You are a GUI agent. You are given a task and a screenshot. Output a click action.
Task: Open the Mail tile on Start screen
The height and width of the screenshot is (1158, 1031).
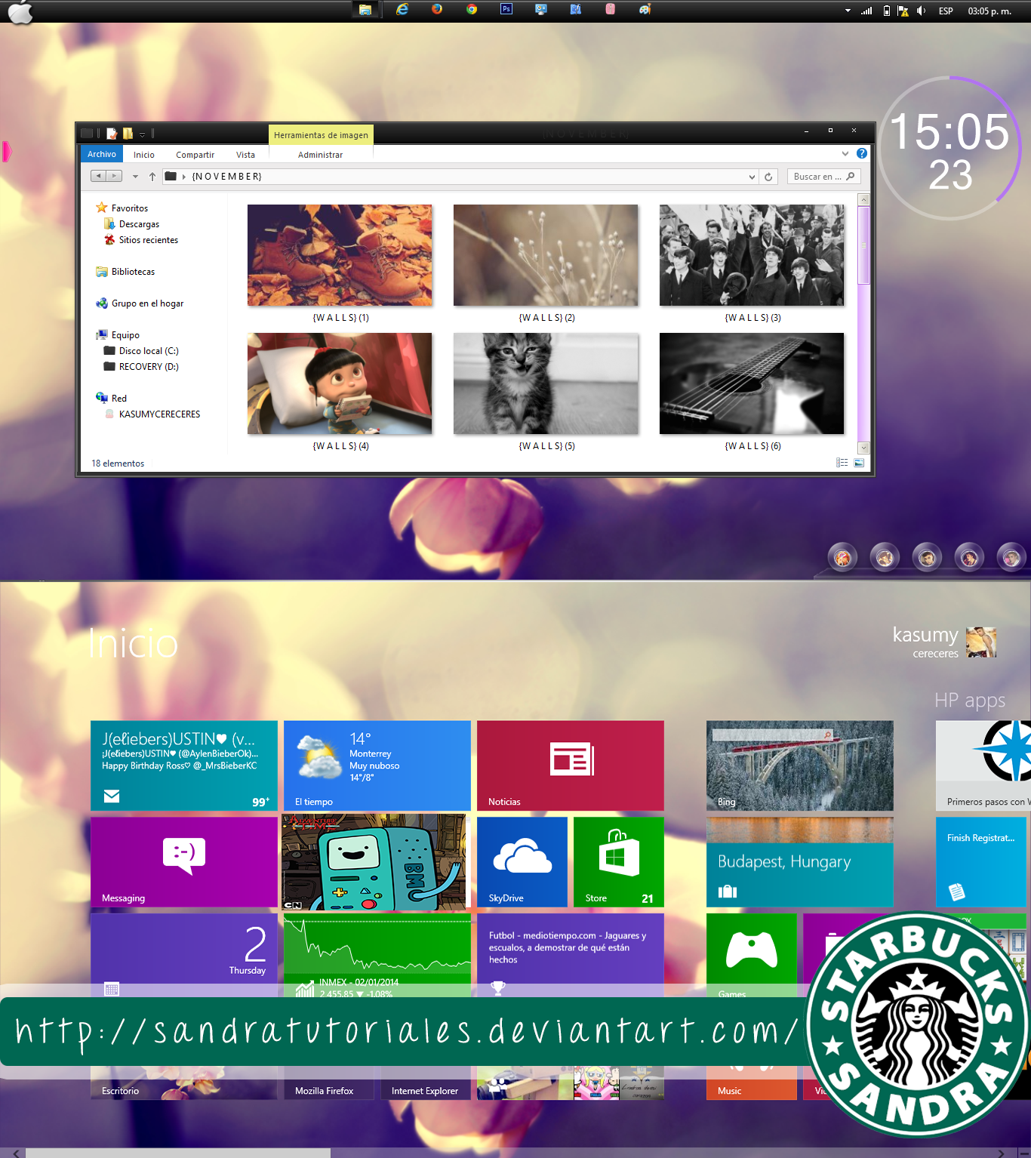(x=184, y=765)
